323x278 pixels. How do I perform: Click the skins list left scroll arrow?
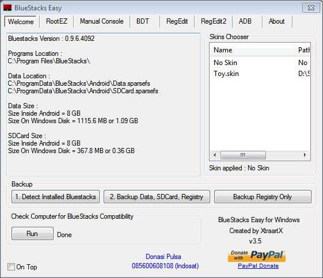(x=215, y=155)
